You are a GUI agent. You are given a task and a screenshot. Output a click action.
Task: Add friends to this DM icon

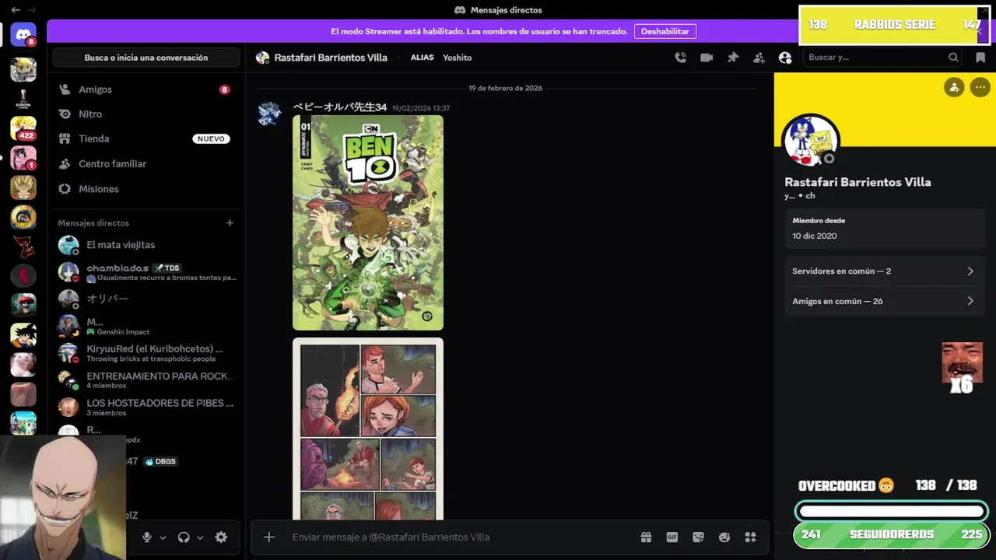point(759,58)
